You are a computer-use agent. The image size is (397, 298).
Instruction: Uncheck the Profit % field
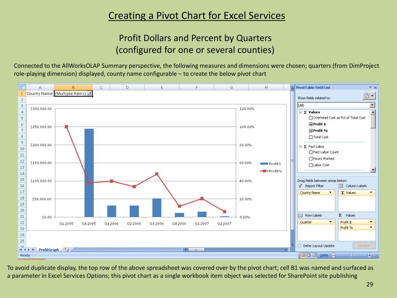(311, 130)
